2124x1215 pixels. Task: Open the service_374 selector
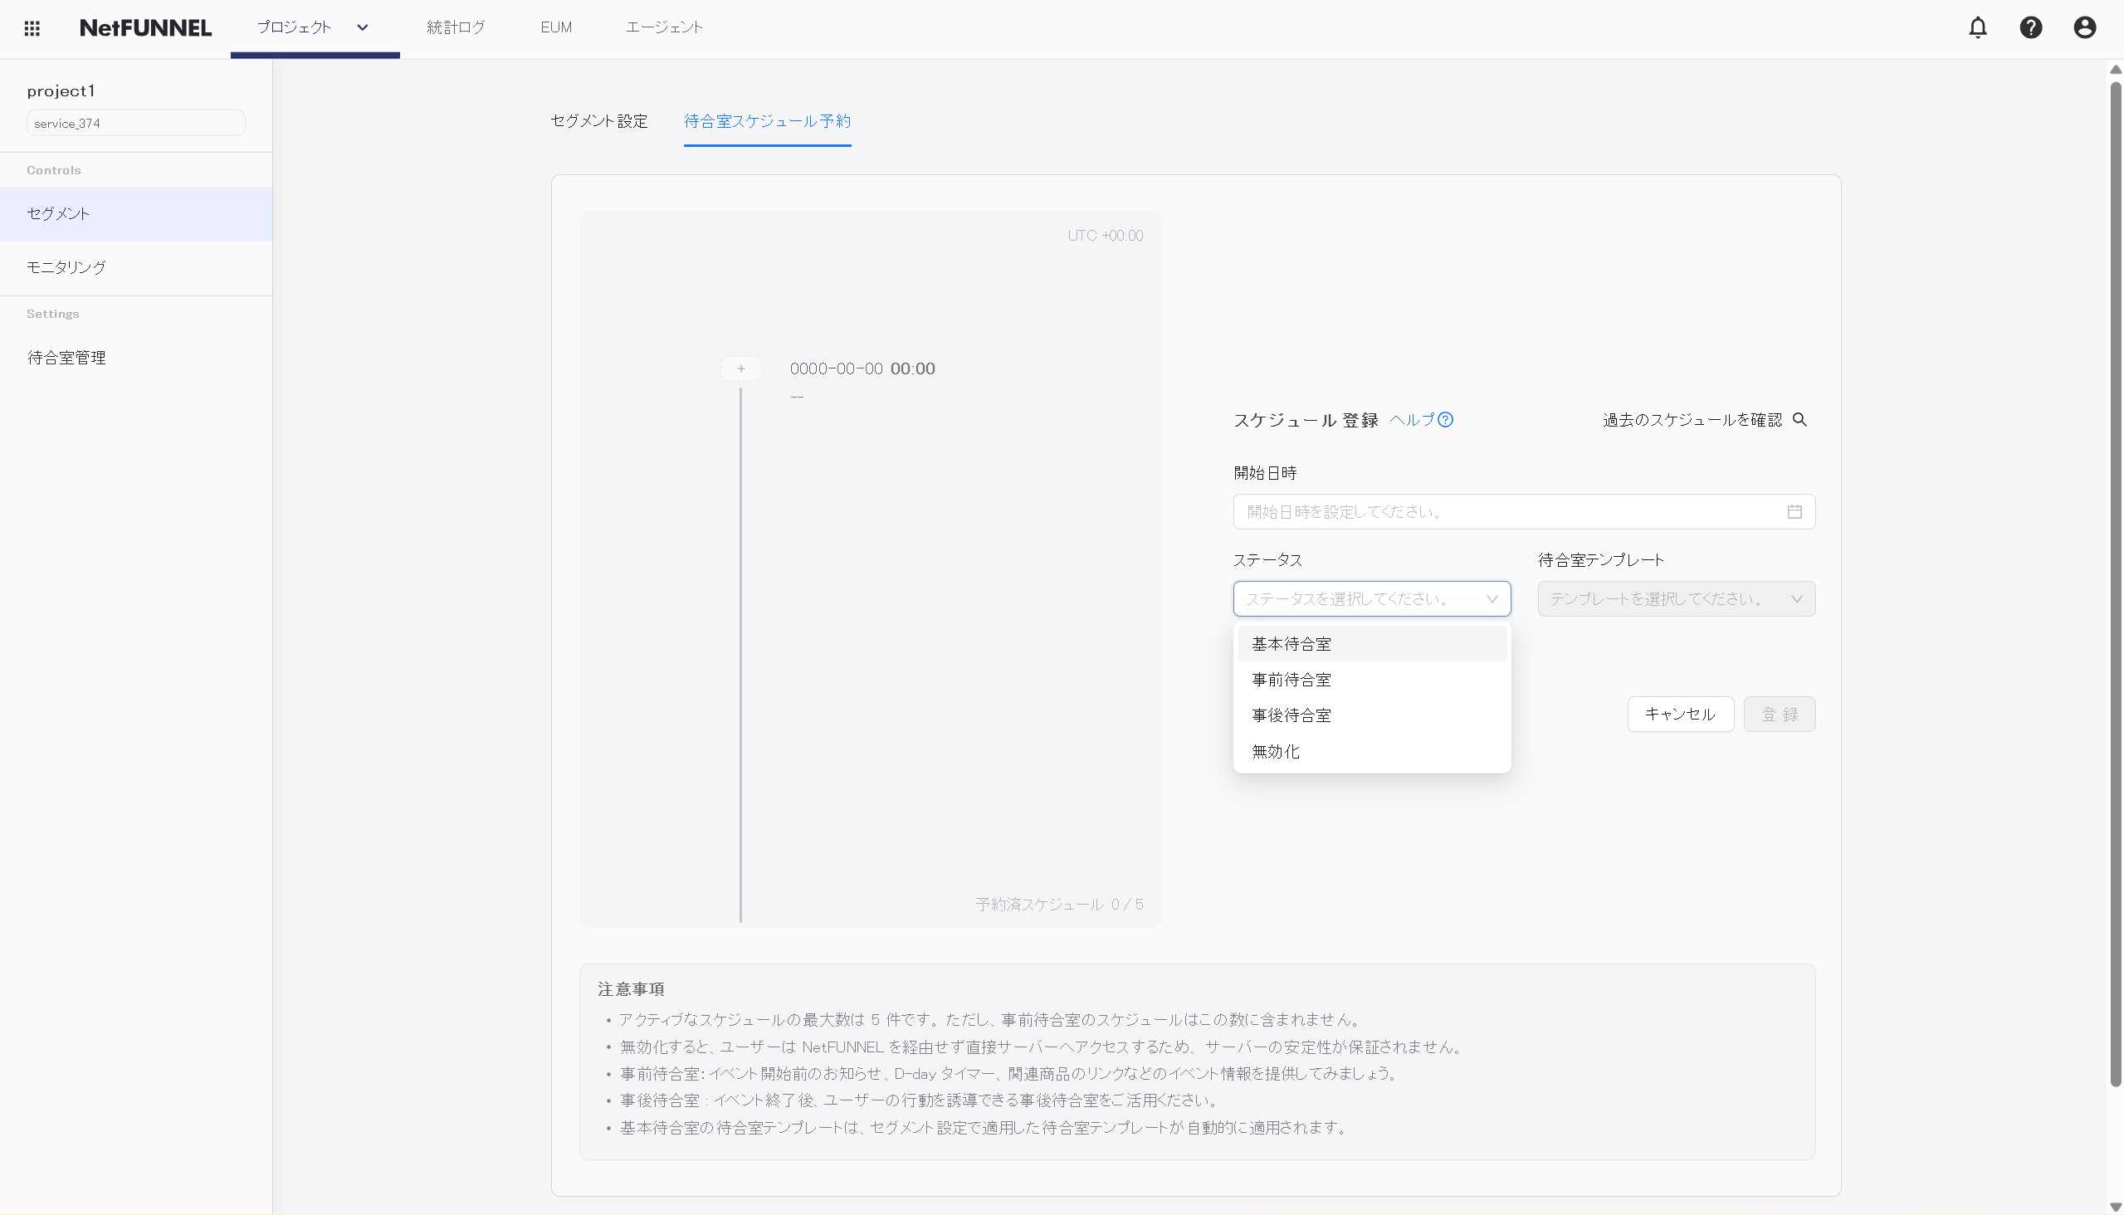[x=135, y=123]
